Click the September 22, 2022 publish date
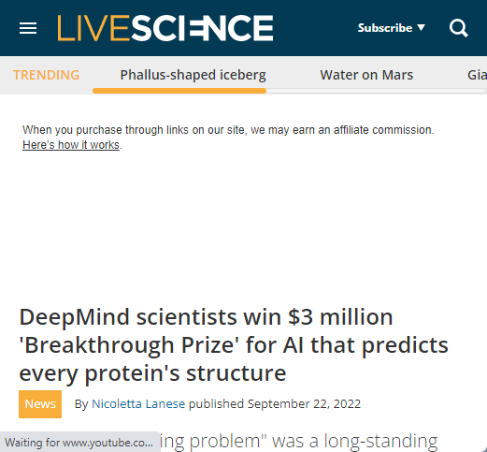The width and height of the screenshot is (487, 452). pos(304,404)
